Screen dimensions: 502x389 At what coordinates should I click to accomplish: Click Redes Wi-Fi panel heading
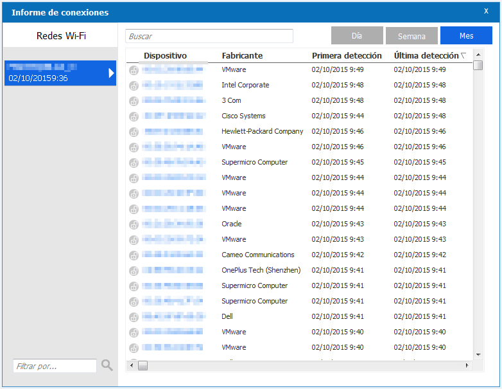point(61,35)
